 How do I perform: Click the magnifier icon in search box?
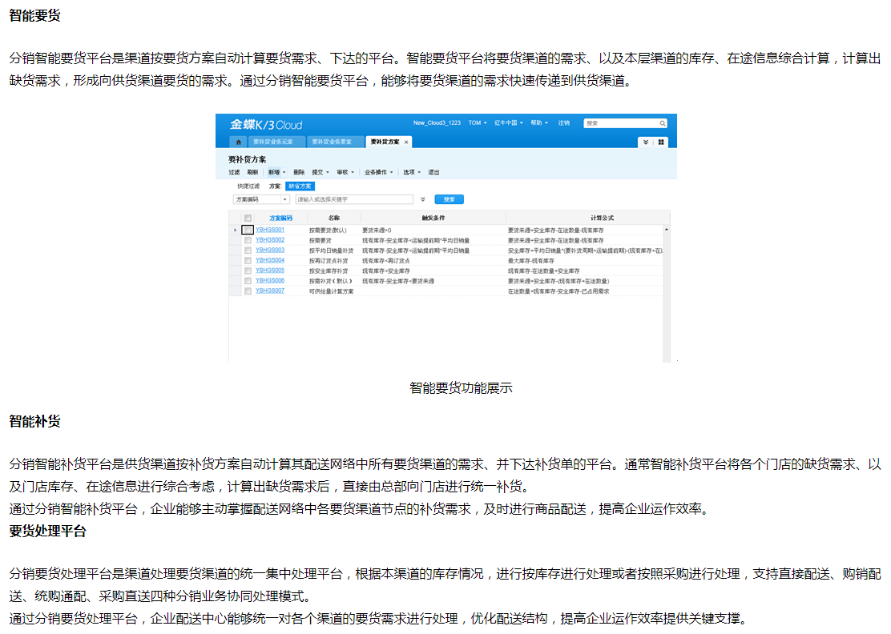point(663,123)
